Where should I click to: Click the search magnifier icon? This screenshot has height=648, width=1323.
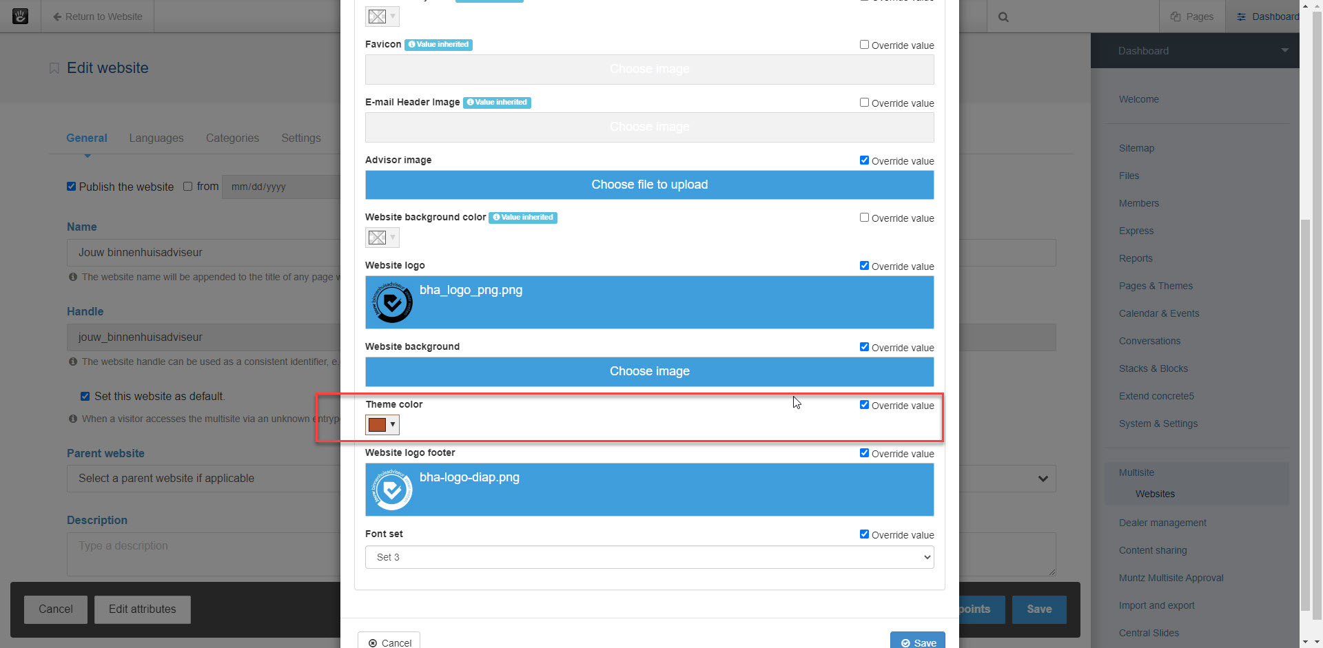pyautogui.click(x=1003, y=17)
